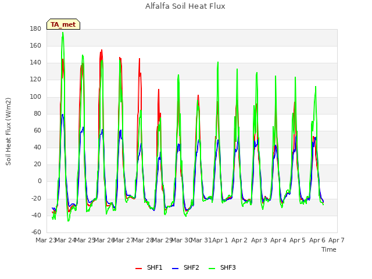Click the 120 y-axis tick label
The height and width of the screenshot is (279, 372).
[x=35, y=80]
